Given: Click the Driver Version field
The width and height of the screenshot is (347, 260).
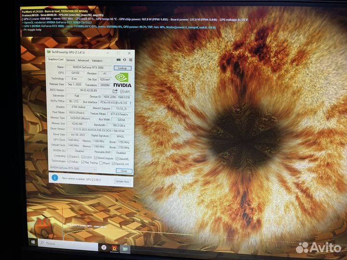Looking at the screenshot, I should [99, 130].
